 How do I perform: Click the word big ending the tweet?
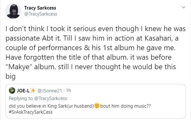click(x=10, y=77)
